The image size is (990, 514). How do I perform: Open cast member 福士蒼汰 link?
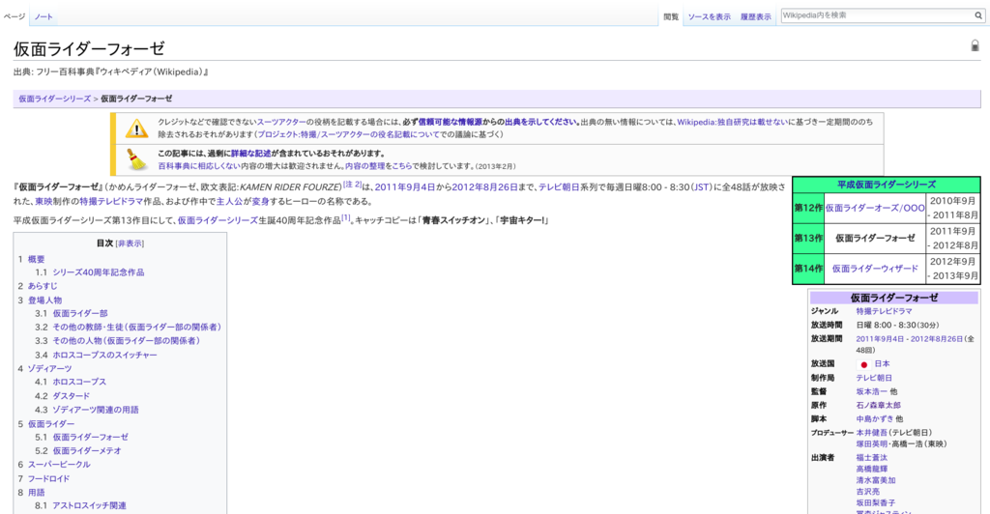[871, 458]
